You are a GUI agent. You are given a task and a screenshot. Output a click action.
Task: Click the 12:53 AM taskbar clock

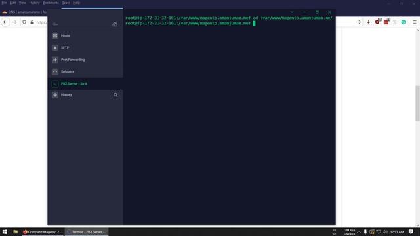click(x=397, y=232)
